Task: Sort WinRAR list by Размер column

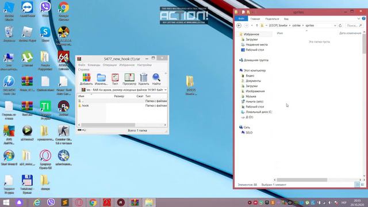Action: [x=119, y=96]
